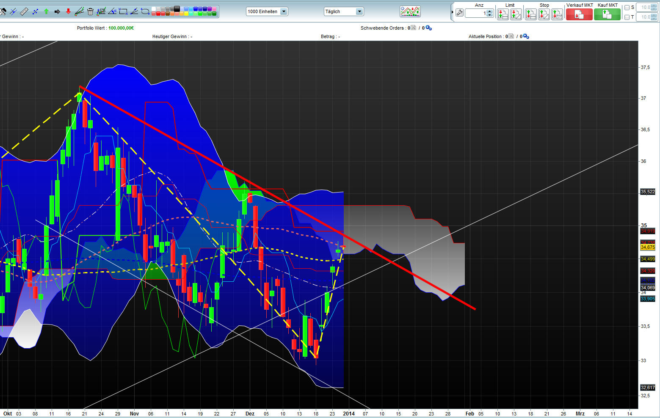
Task: Click the Limit order icon with horizontal lines
Action: 503,14
